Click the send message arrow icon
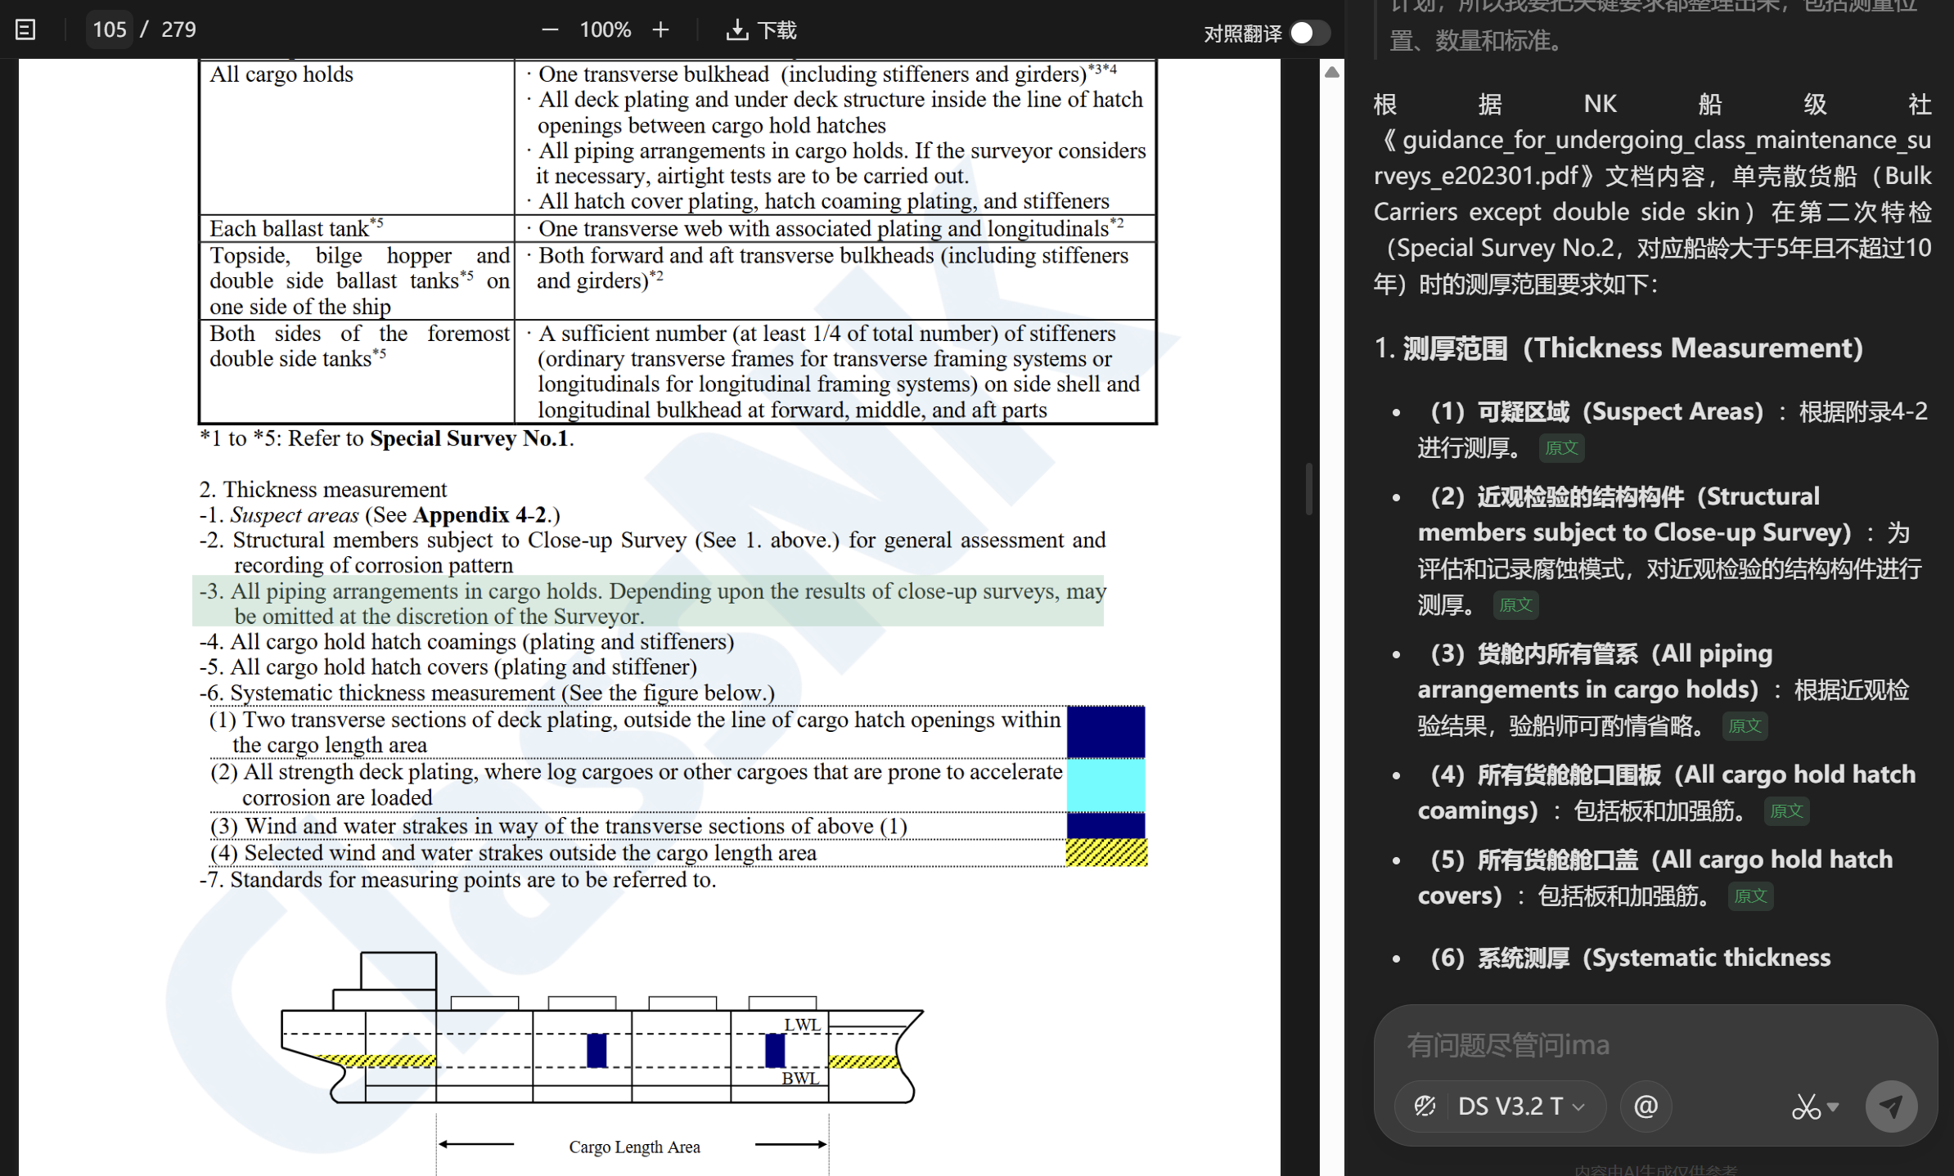The image size is (1954, 1176). pyautogui.click(x=1890, y=1106)
